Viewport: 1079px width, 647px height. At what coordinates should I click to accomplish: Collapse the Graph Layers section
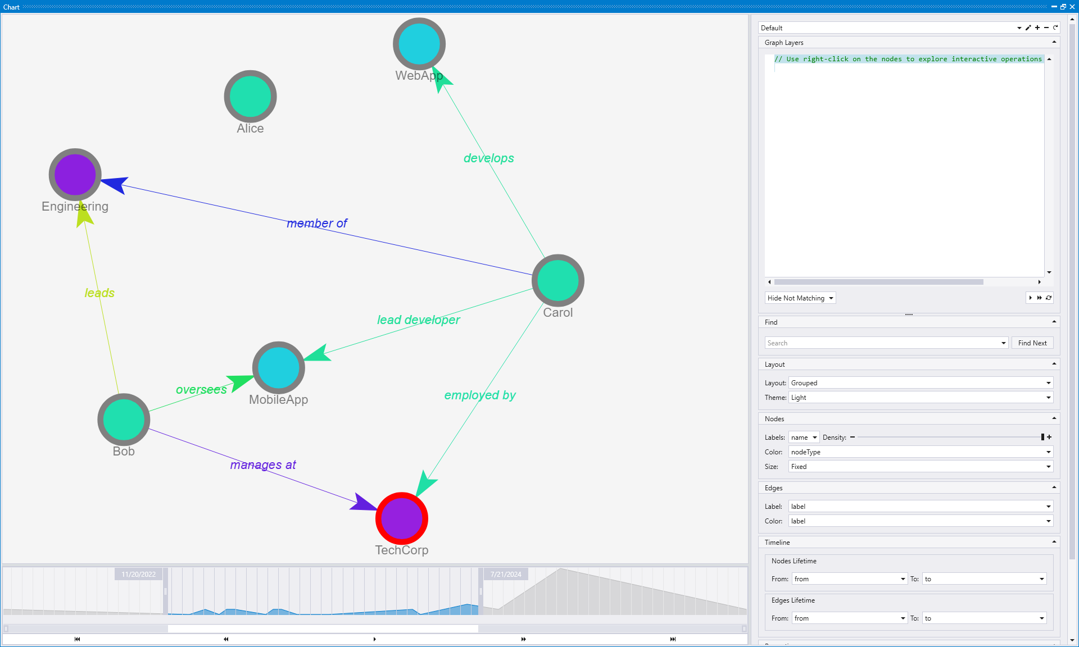(1054, 42)
